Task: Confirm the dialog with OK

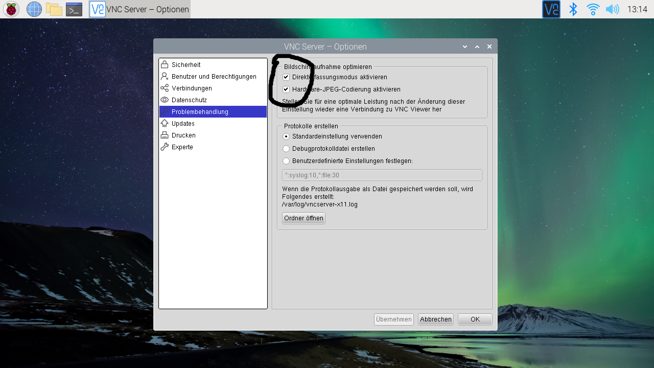Action: click(x=475, y=319)
